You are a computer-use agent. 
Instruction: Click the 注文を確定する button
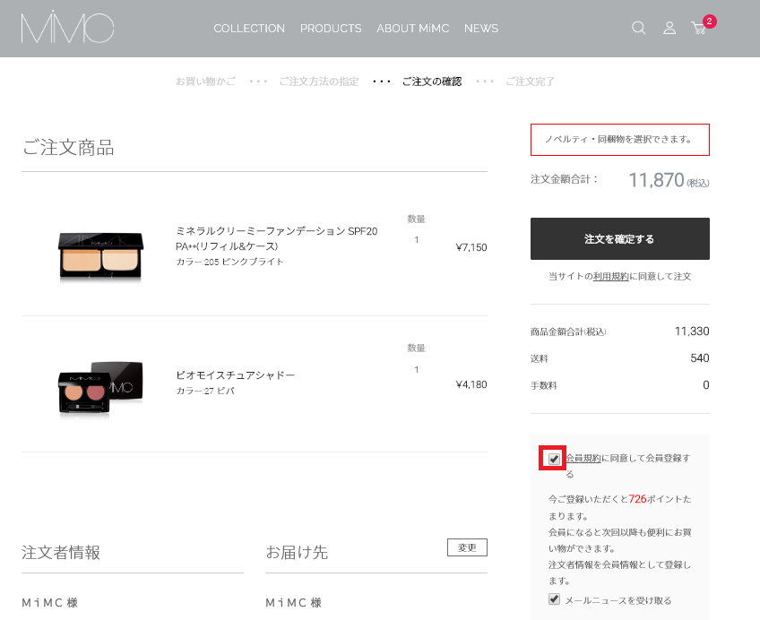[x=620, y=239]
